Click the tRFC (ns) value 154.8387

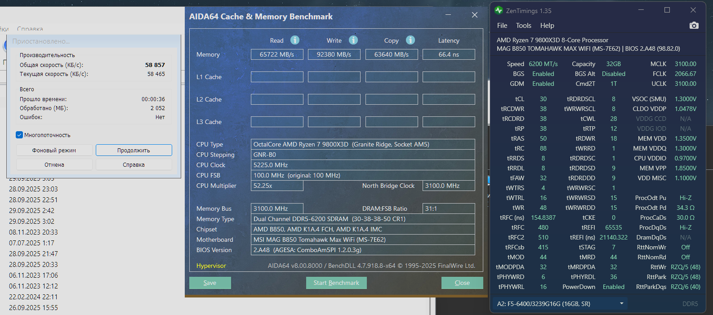pyautogui.click(x=543, y=217)
